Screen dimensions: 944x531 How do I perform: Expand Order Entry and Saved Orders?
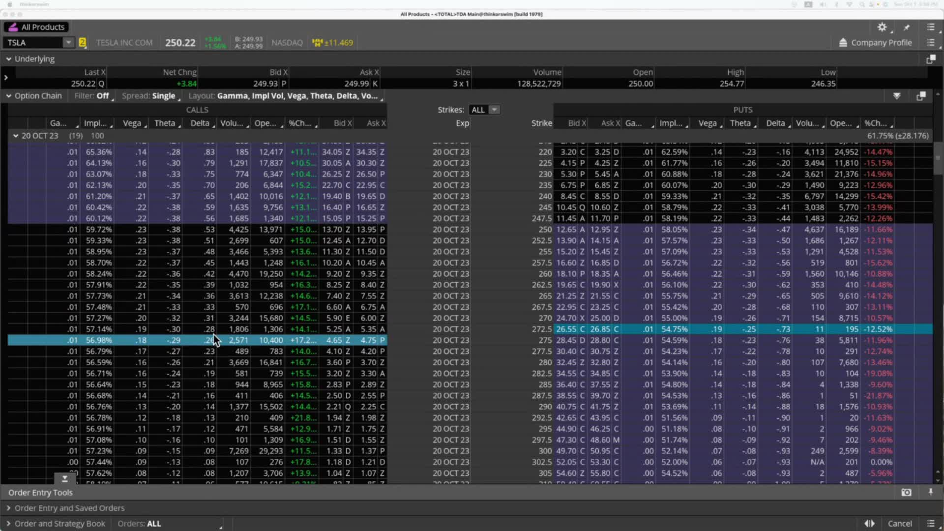point(8,508)
